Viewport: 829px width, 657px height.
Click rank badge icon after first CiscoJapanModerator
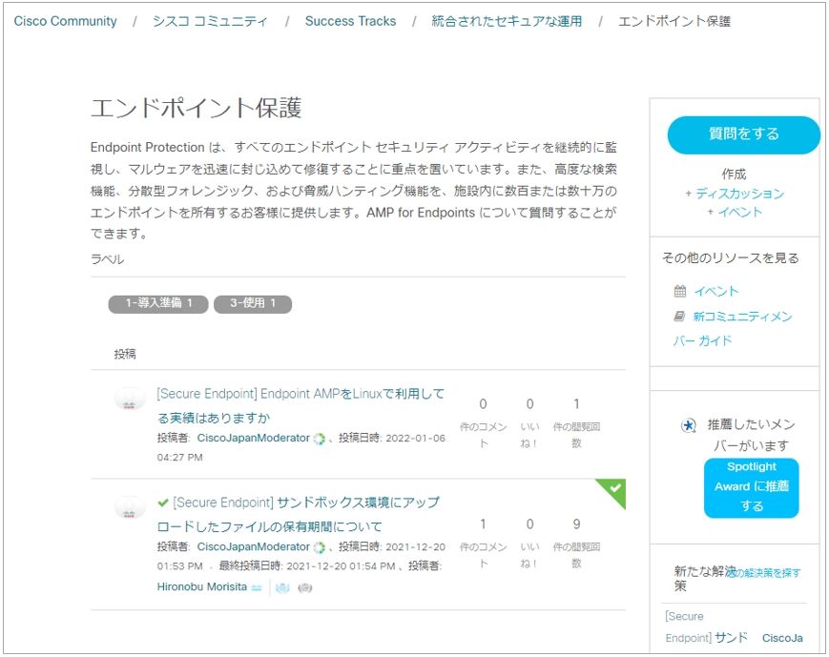pos(319,440)
